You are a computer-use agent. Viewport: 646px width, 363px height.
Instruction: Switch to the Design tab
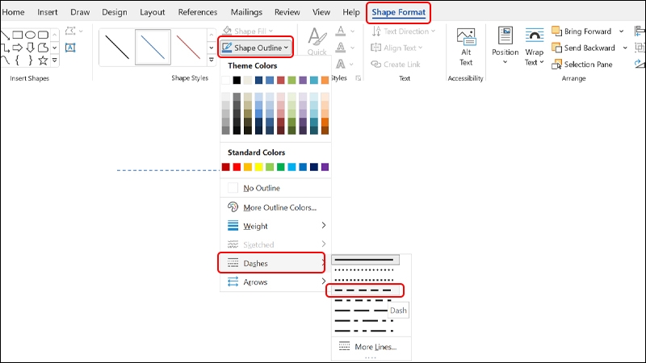coord(115,12)
